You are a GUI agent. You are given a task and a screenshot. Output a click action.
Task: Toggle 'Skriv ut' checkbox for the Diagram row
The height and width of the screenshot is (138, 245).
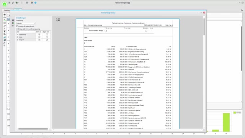point(39,40)
